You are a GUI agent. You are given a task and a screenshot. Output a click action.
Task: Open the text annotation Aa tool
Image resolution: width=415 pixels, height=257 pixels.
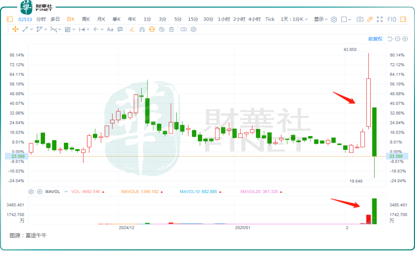pyautogui.click(x=110, y=29)
